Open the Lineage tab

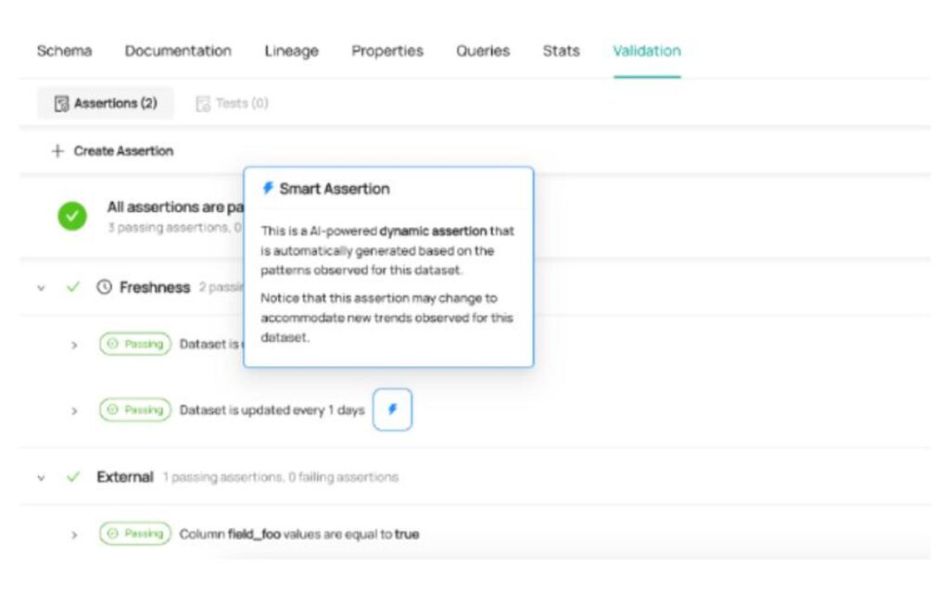pyautogui.click(x=291, y=51)
